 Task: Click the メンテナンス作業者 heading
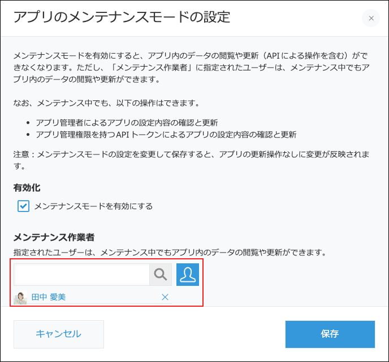pos(54,237)
